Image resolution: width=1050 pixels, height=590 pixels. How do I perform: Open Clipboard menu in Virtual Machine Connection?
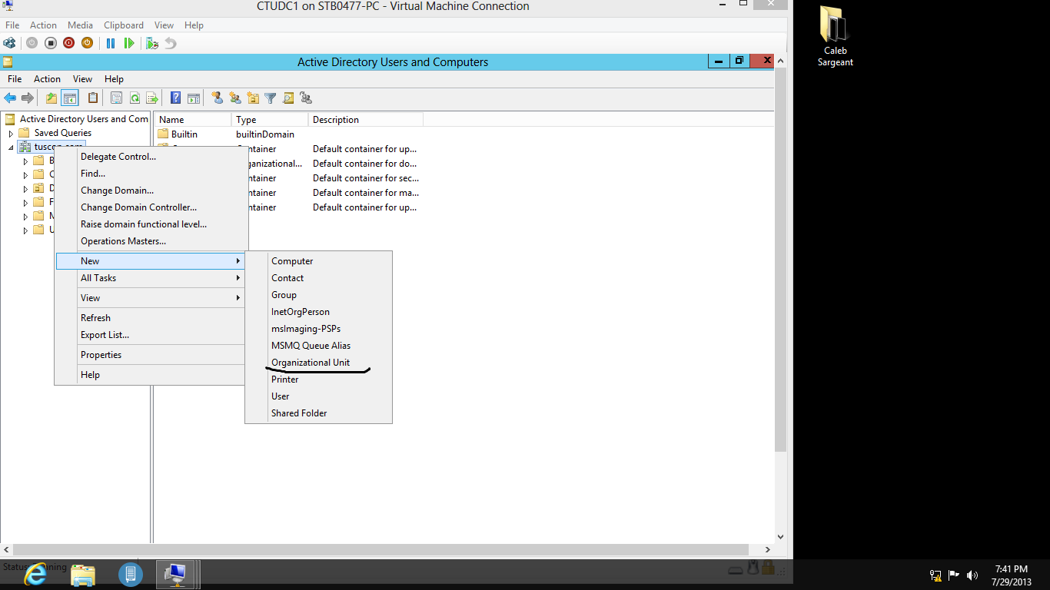124,25
